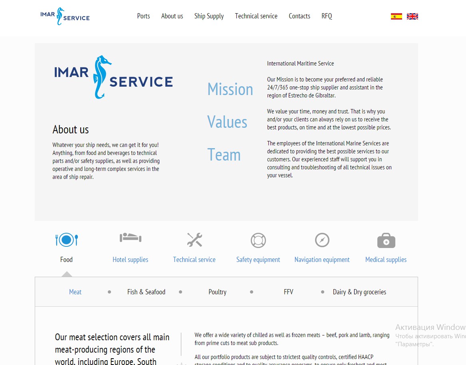Select the Team heading
This screenshot has height=365, width=466.
coord(224,155)
